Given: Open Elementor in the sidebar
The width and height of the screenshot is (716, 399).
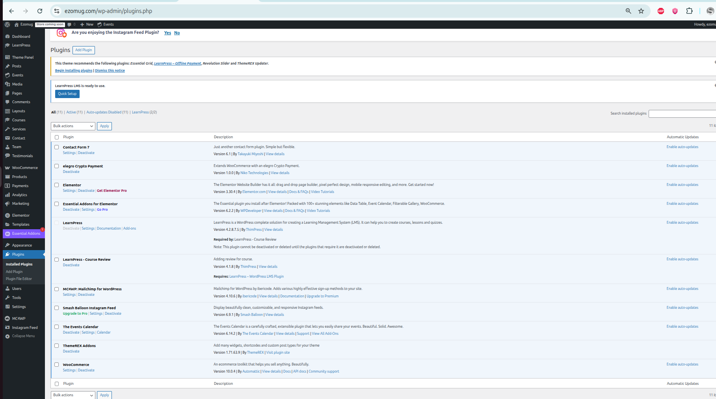Looking at the screenshot, I should tap(20, 215).
